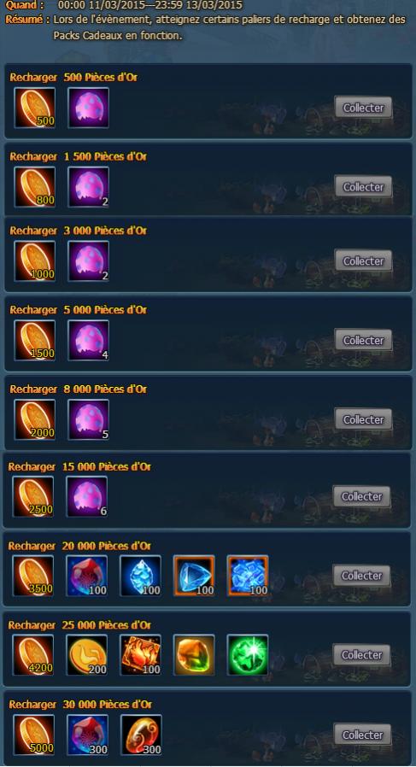This screenshot has height=767, width=416.
Task: Click Collecter in the 8 000 row
Action: pyautogui.click(x=363, y=419)
